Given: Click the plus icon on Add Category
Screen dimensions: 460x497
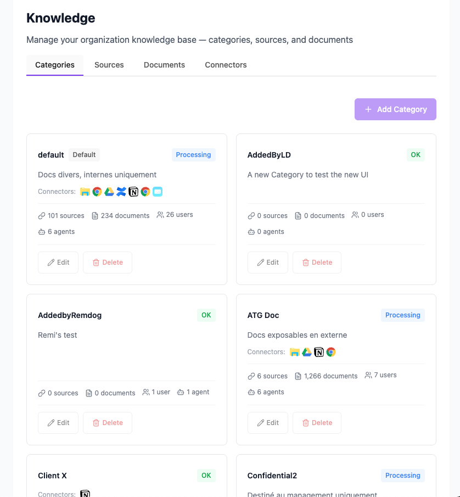Looking at the screenshot, I should click(x=368, y=109).
